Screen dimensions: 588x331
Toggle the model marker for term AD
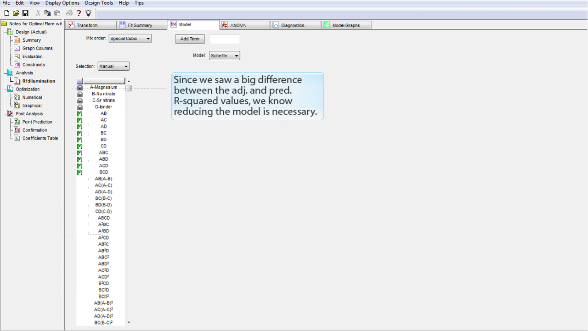click(79, 126)
